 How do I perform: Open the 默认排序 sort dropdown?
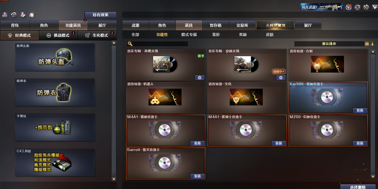pyautogui.click(x=329, y=44)
